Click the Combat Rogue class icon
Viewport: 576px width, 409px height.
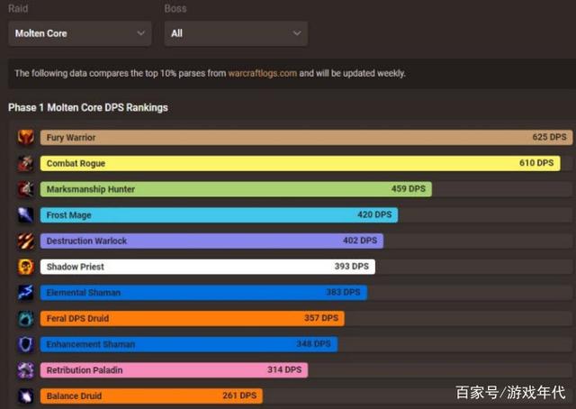tap(25, 164)
